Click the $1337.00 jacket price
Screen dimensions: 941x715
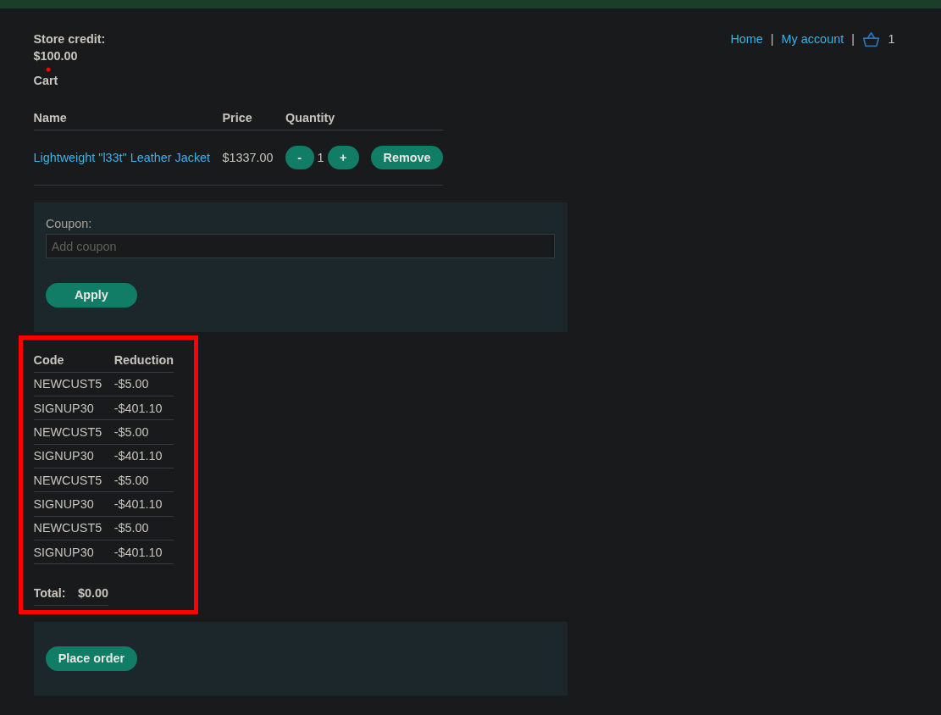(247, 158)
